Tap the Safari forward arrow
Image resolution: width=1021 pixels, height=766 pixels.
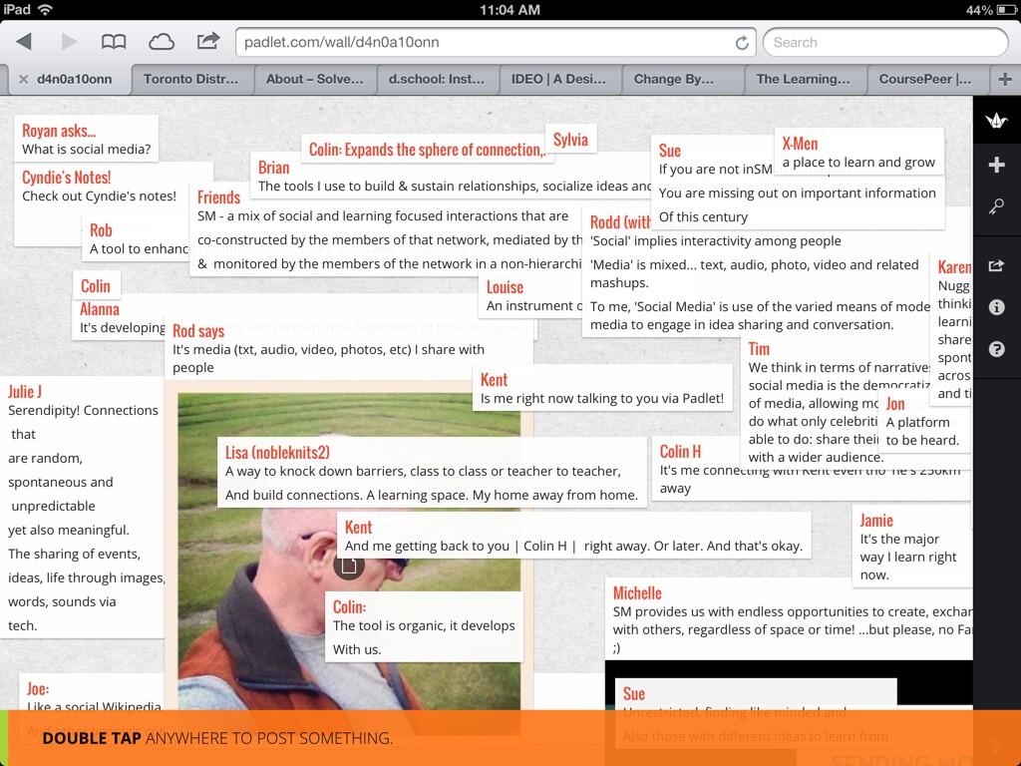[69, 42]
